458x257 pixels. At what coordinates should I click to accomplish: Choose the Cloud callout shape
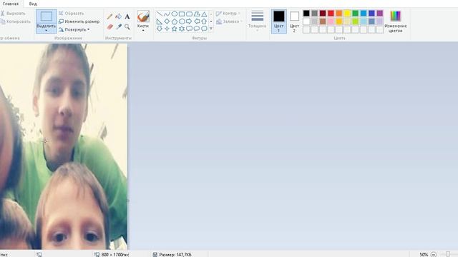coord(204,29)
